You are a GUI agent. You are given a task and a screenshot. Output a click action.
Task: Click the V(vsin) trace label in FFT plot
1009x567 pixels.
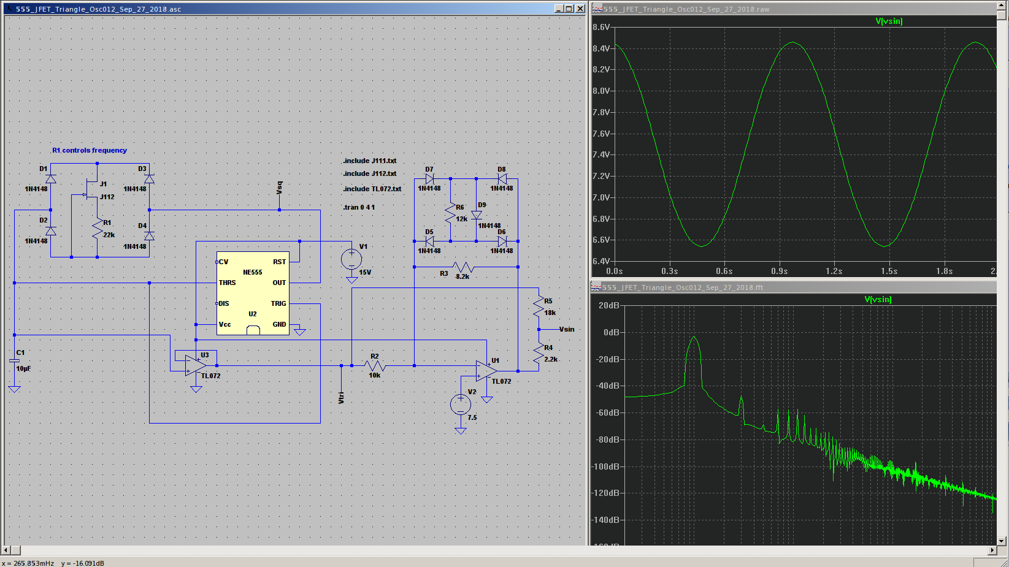tap(878, 300)
